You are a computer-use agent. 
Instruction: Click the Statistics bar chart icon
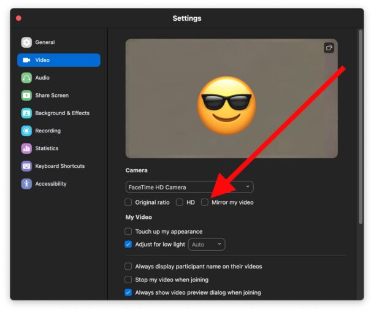click(x=26, y=148)
